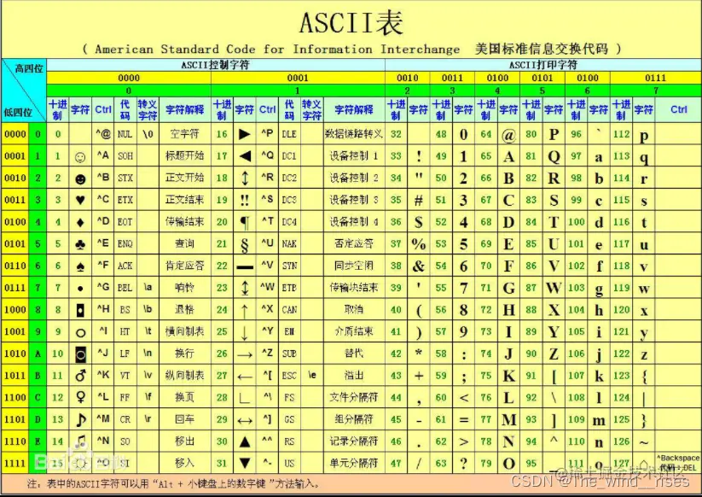Screen dimensions: 702x497
Task: Click the '标题开始' description cell
Action: pos(184,156)
